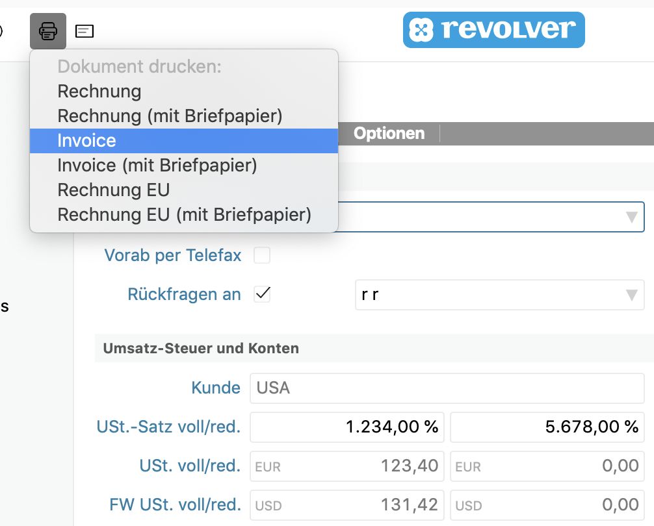654x526 pixels.
Task: Select the highlighted 'Invoice' menu entry
Action: click(87, 141)
